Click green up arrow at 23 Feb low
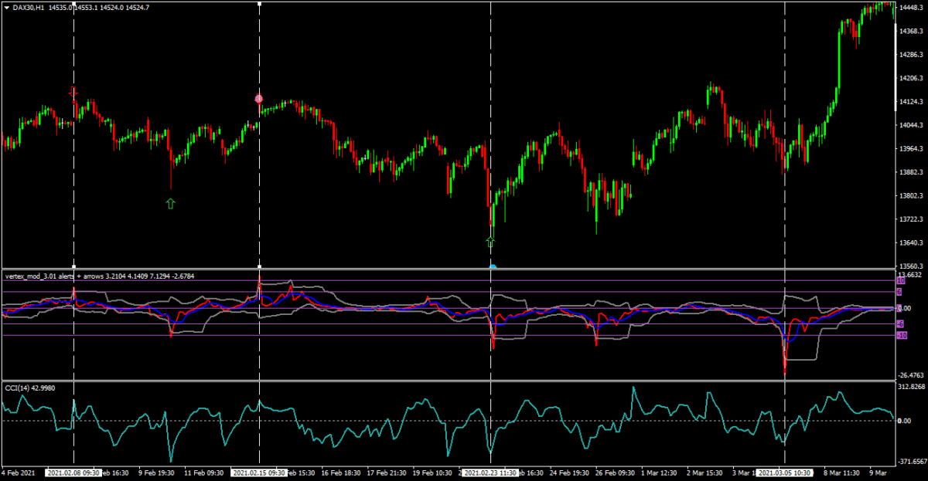 (x=490, y=242)
